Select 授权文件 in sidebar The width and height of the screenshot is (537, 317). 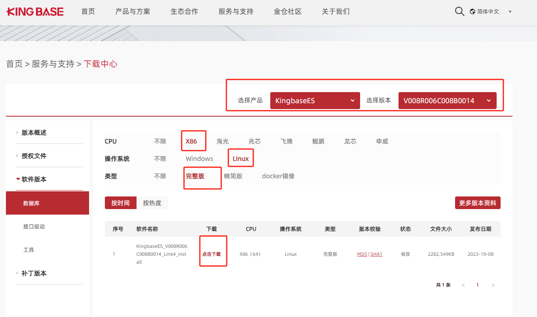(x=34, y=156)
